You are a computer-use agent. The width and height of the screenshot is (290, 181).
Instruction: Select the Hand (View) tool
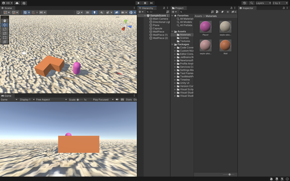pyautogui.click(x=5, y=21)
